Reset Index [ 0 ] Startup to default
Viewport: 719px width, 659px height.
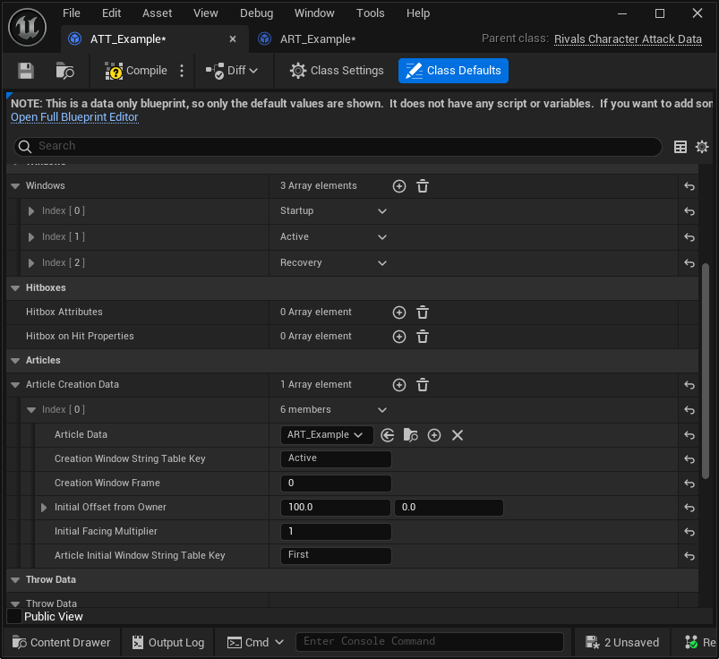[689, 211]
